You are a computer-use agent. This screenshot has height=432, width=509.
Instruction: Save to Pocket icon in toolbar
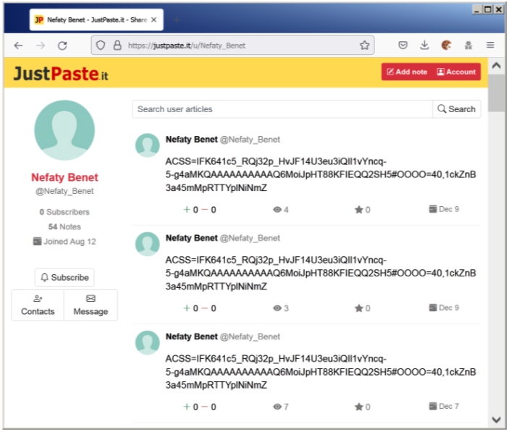(403, 46)
